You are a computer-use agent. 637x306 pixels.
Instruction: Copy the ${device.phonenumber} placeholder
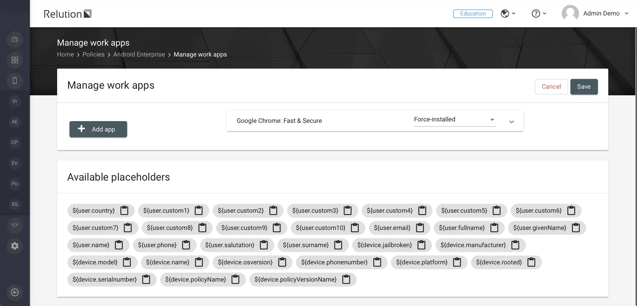(x=377, y=262)
